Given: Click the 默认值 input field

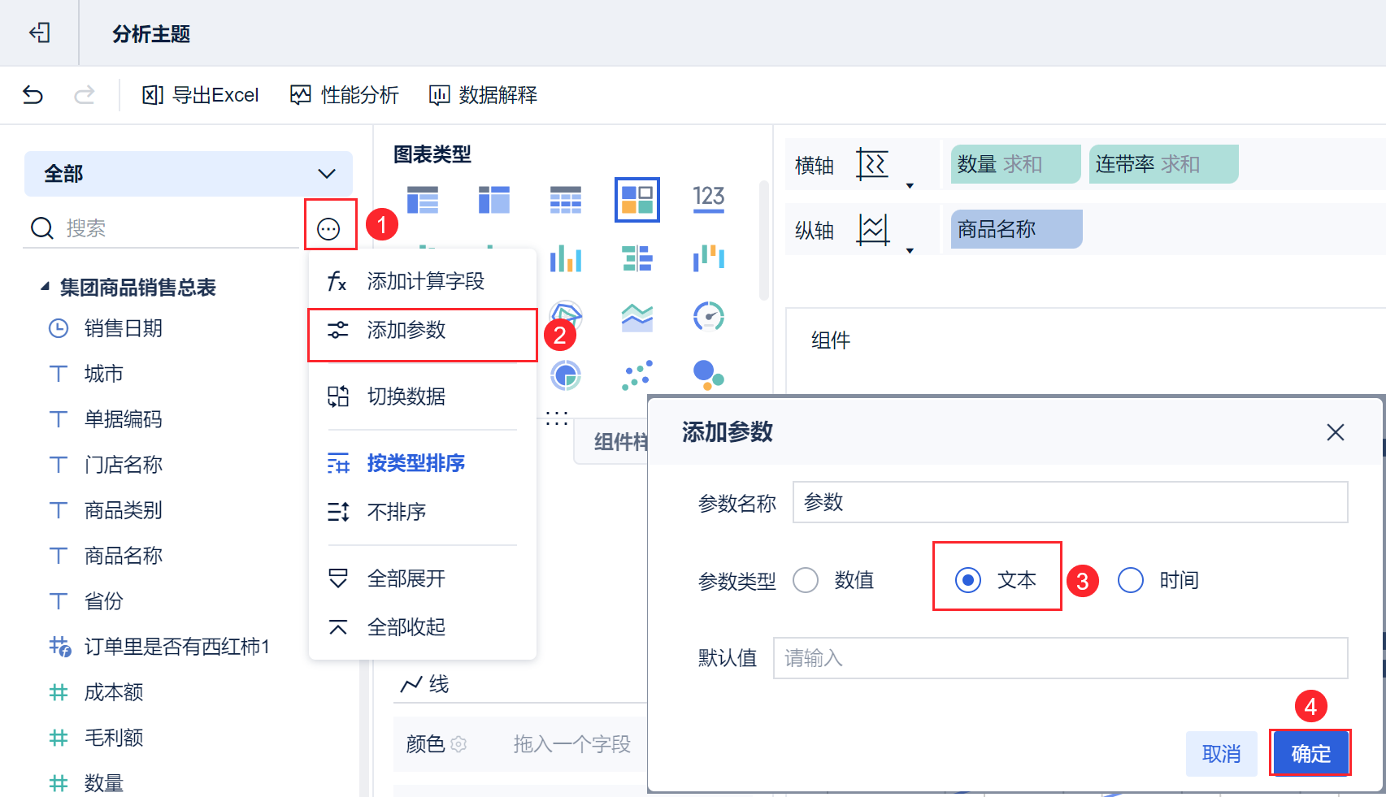Looking at the screenshot, I should [1060, 658].
